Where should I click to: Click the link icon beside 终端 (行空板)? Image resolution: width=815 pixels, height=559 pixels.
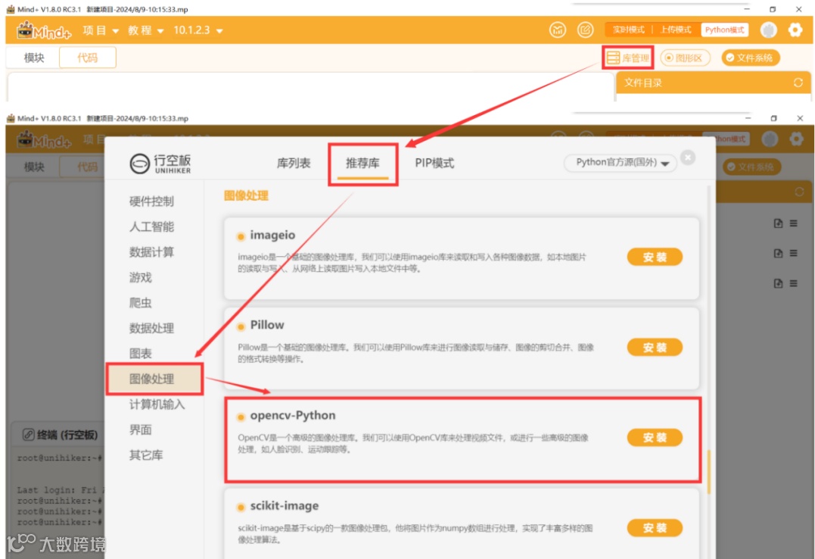[x=29, y=435]
